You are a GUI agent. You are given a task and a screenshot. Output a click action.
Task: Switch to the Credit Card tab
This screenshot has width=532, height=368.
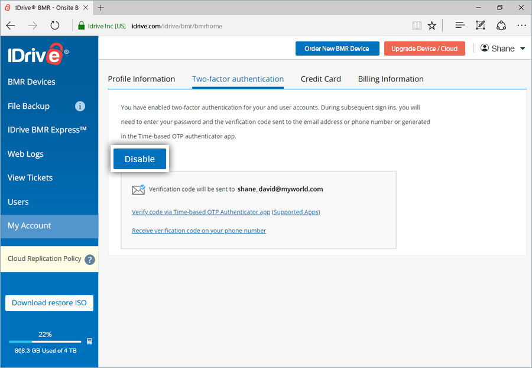click(321, 79)
